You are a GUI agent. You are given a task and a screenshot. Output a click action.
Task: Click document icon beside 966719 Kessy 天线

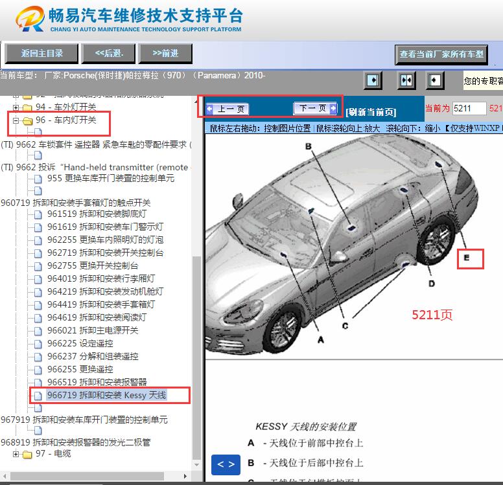click(x=38, y=396)
